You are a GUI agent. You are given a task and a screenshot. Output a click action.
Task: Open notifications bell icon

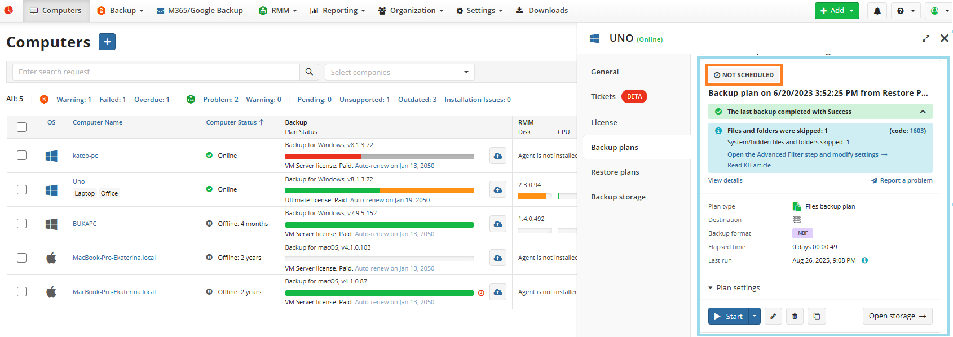point(877,11)
